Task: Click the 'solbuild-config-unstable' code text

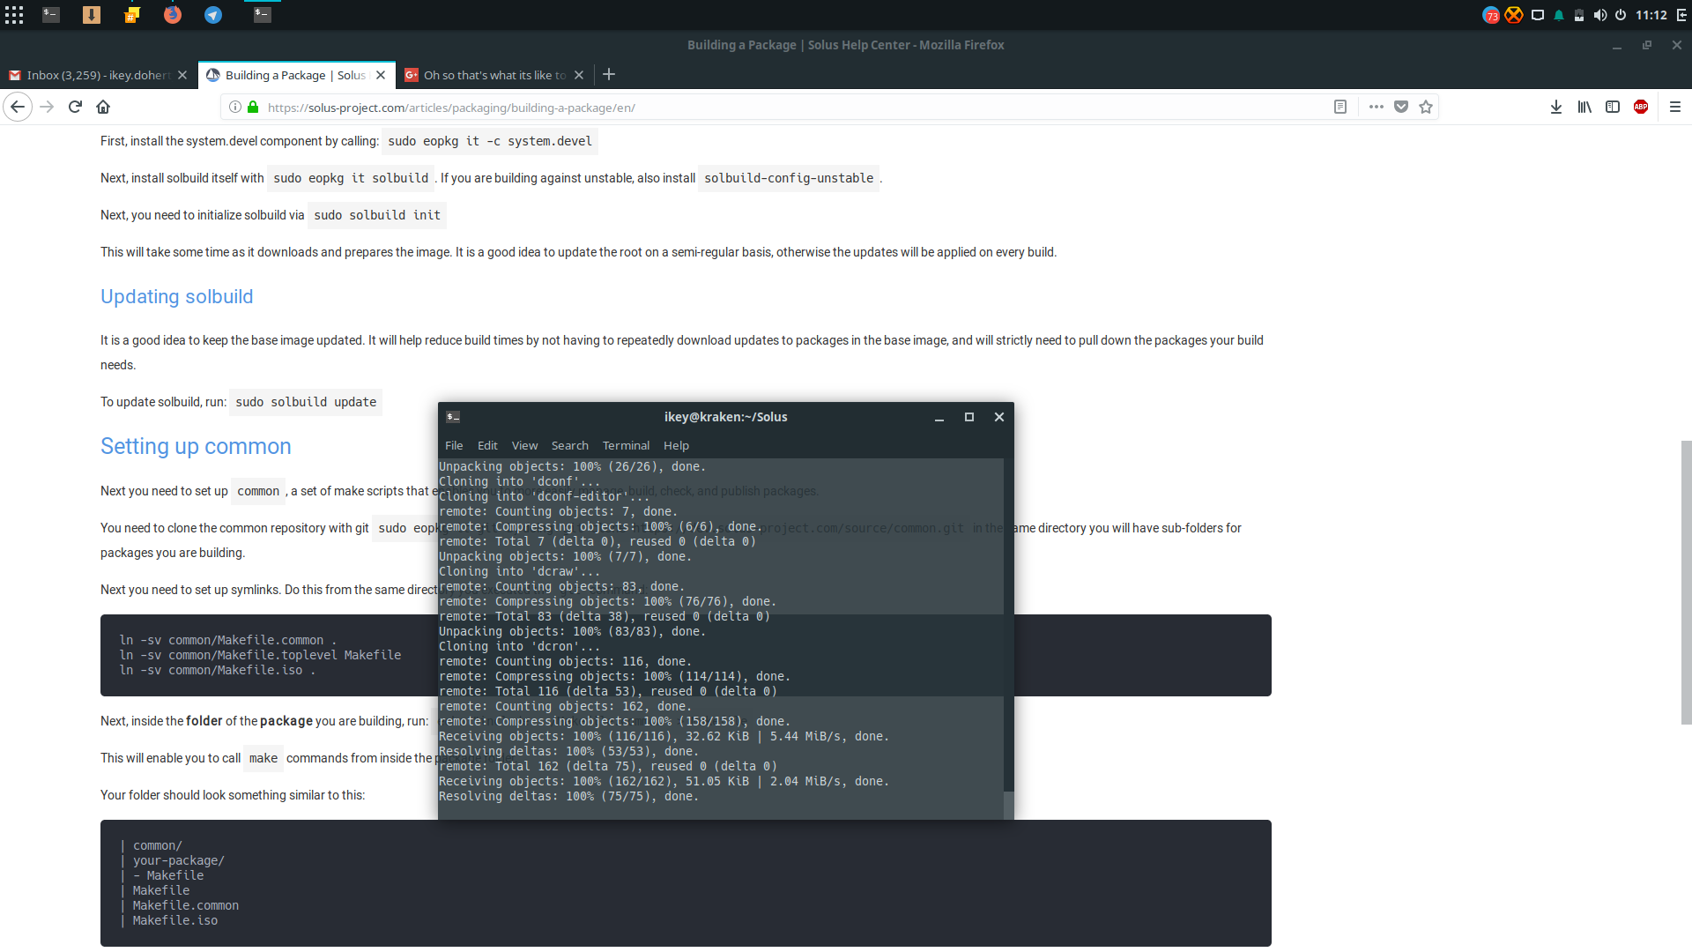Action: (789, 178)
